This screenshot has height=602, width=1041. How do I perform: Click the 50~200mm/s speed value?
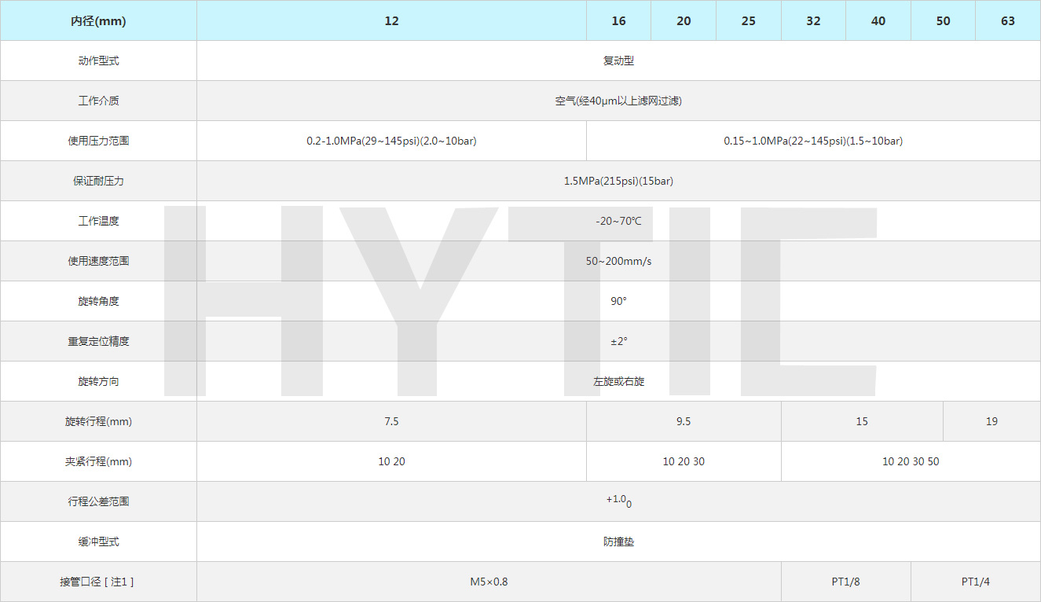618,261
